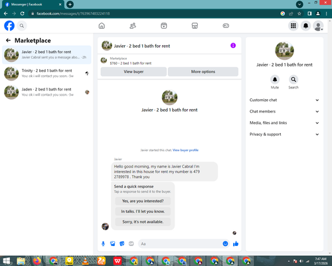Mute this conversation with bell icon
This screenshot has height=266, width=332.
275,80
